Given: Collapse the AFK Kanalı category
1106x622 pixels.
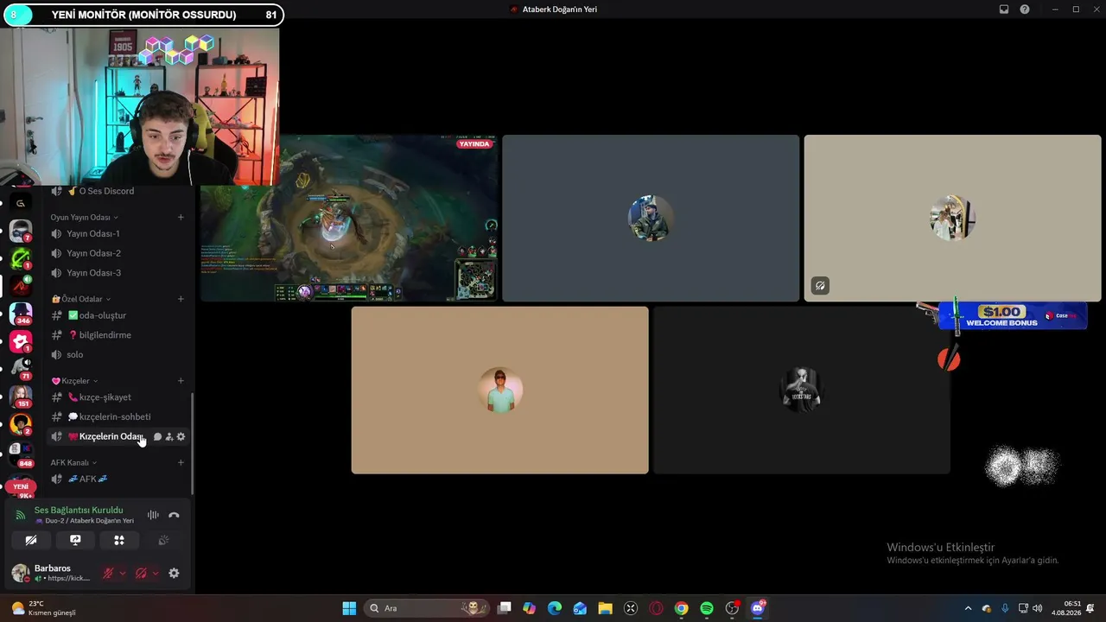Looking at the screenshot, I should 73,463.
